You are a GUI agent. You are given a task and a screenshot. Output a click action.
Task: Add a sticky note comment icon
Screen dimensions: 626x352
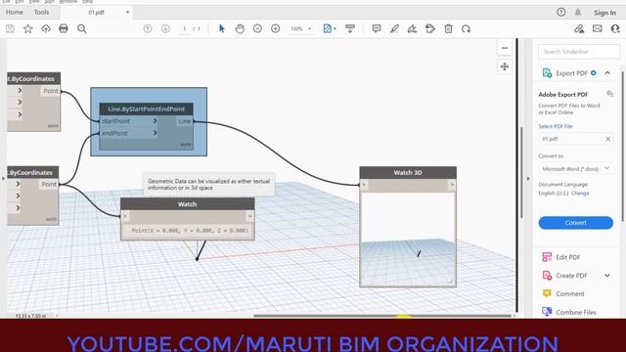[376, 28]
